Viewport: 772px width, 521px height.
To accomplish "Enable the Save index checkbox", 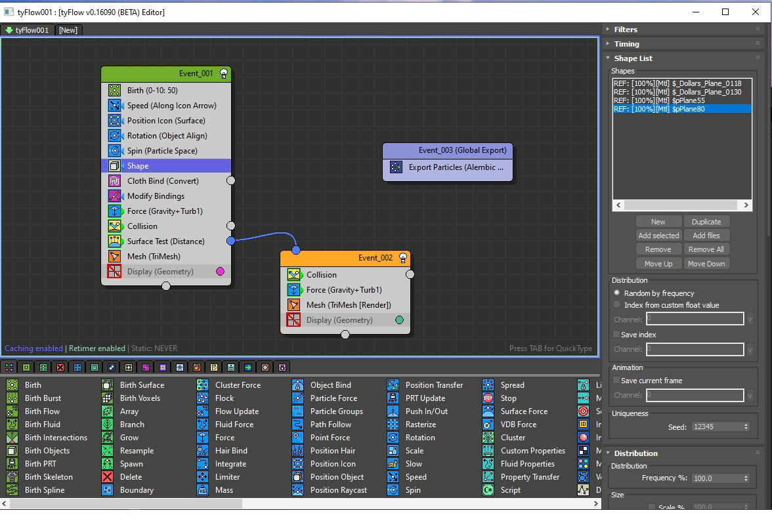I will pos(616,335).
